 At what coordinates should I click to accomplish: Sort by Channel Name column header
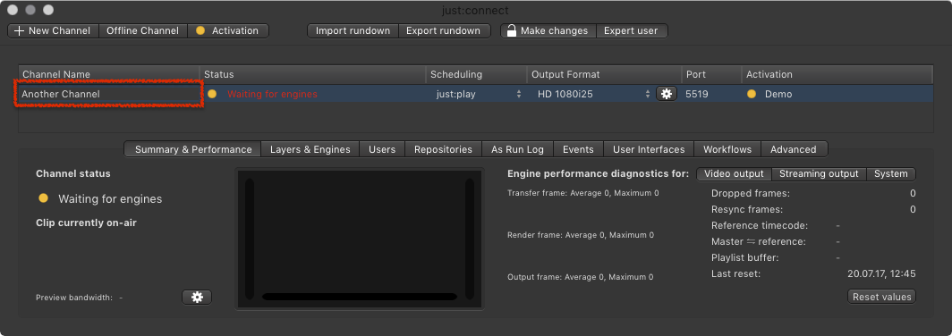[x=108, y=74]
